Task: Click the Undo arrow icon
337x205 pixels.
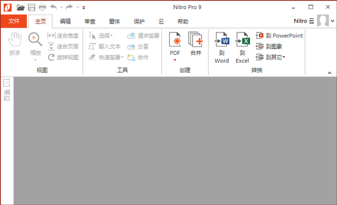Action: 53,7
